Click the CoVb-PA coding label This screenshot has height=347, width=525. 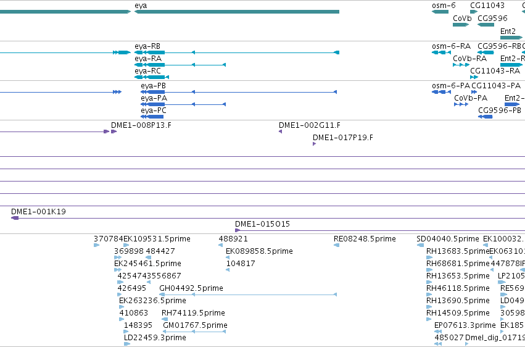471,98
